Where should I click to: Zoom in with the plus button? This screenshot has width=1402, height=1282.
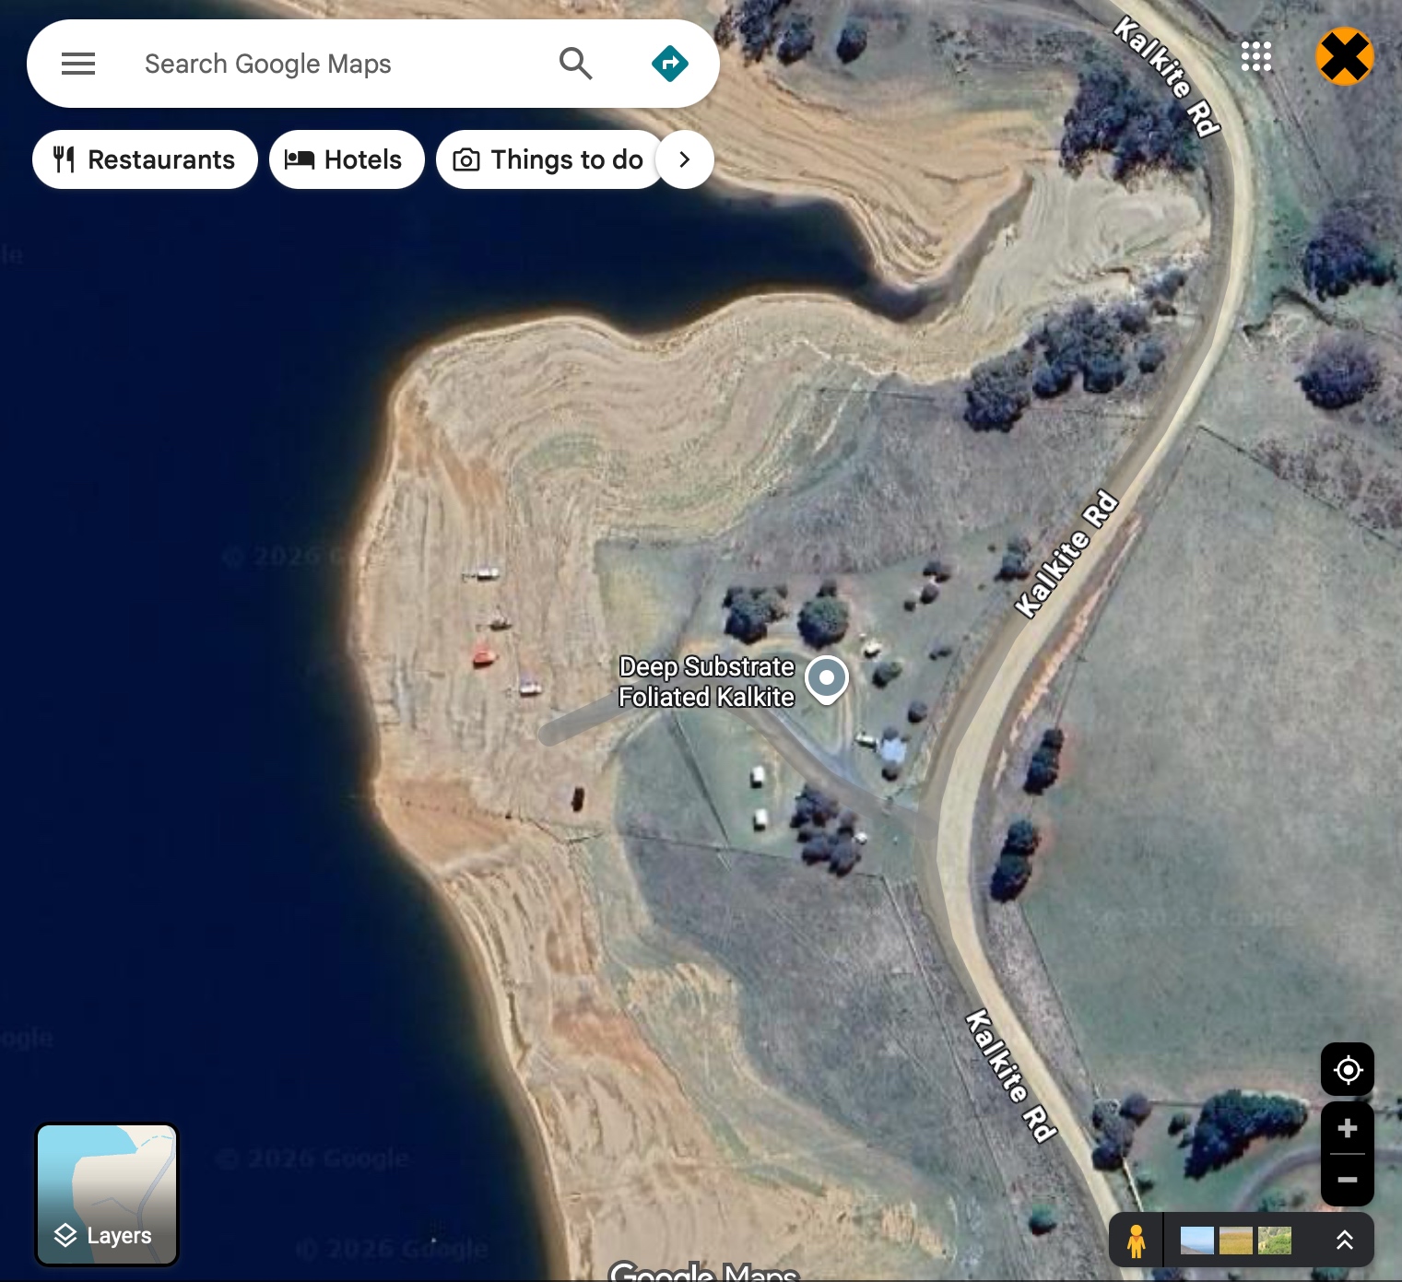coord(1347,1128)
